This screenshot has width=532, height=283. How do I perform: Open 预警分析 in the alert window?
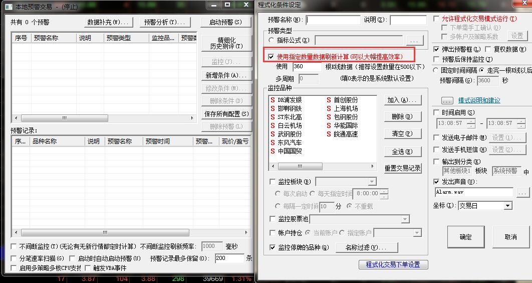click(165, 23)
